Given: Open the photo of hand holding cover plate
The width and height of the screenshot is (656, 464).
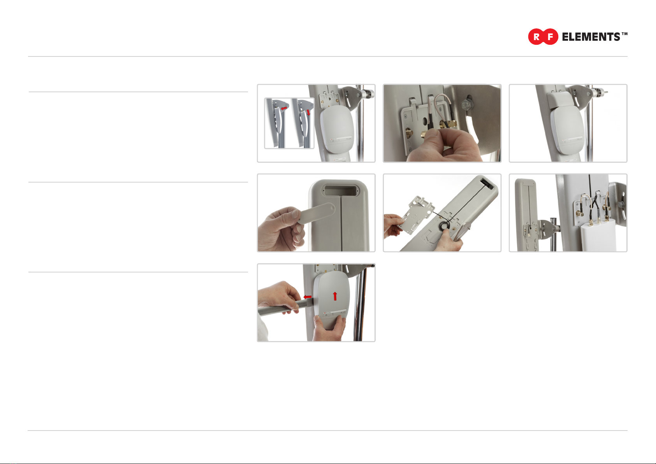Looking at the screenshot, I should tap(316, 213).
